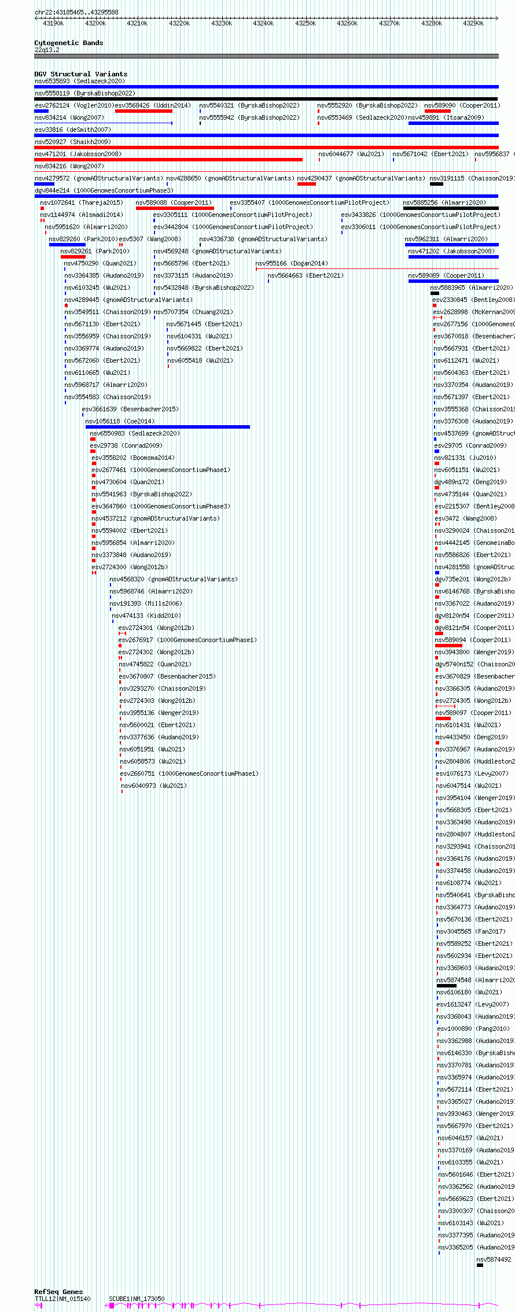Select nsv834214 (Wong2007) label
The height and width of the screenshot is (1312, 515).
pyautogui.click(x=69, y=117)
